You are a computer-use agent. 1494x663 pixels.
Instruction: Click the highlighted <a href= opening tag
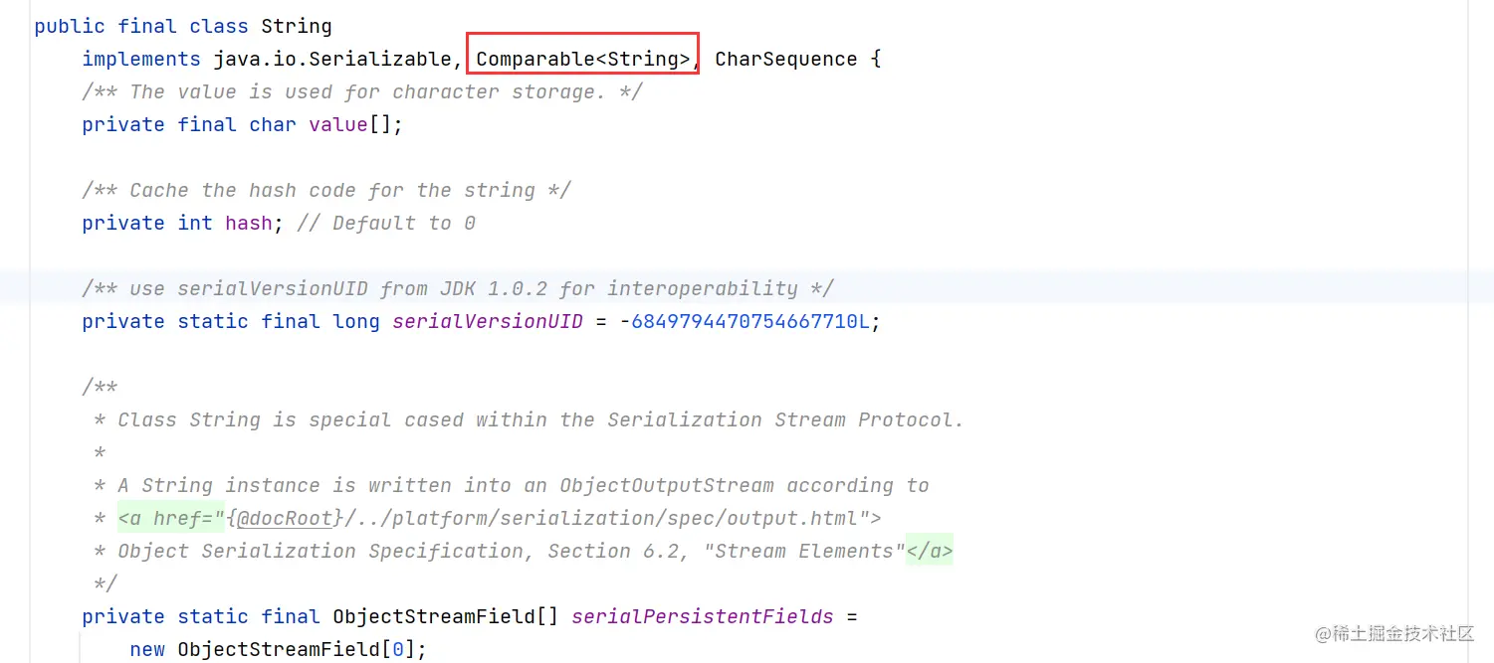[x=169, y=518]
